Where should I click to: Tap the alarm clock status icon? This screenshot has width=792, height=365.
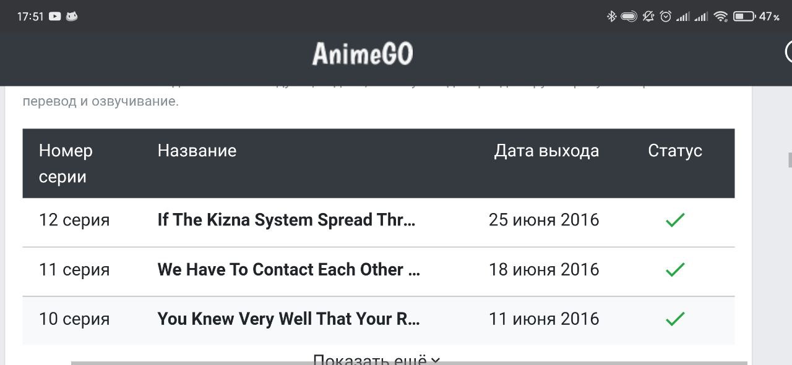tap(665, 17)
